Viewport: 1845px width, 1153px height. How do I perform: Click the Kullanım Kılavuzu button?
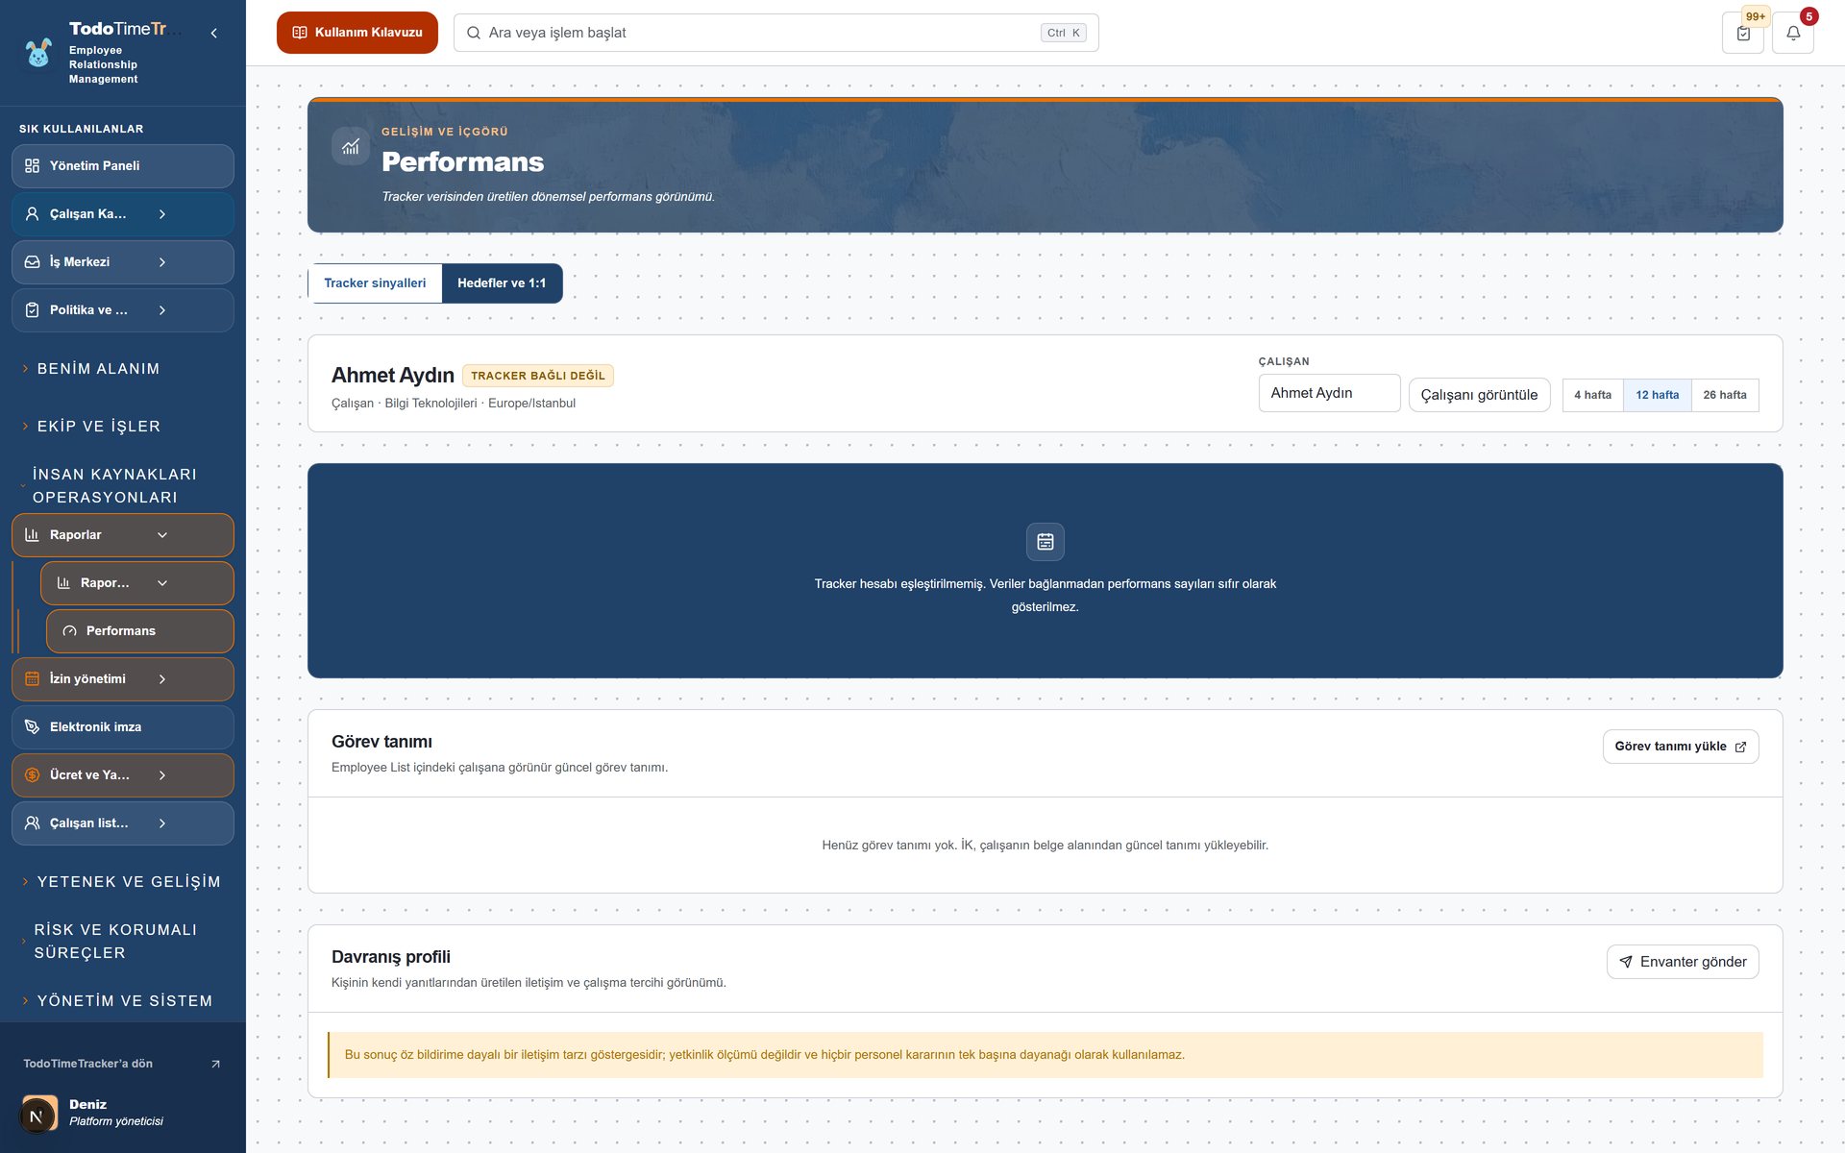[x=357, y=33]
